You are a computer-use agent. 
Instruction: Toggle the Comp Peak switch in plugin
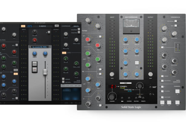tap(79, 32)
